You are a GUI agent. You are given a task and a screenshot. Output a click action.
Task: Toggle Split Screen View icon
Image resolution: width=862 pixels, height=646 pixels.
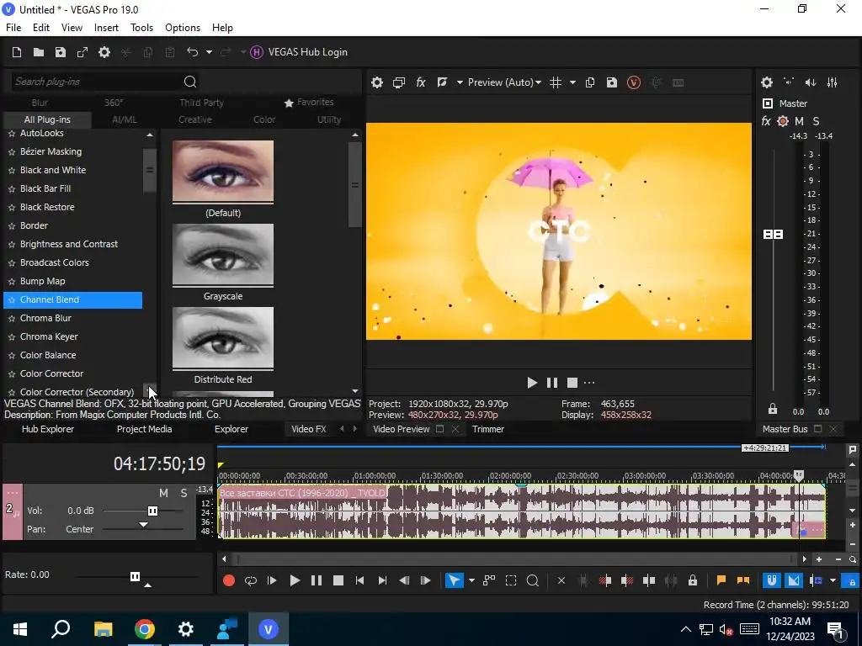click(441, 82)
